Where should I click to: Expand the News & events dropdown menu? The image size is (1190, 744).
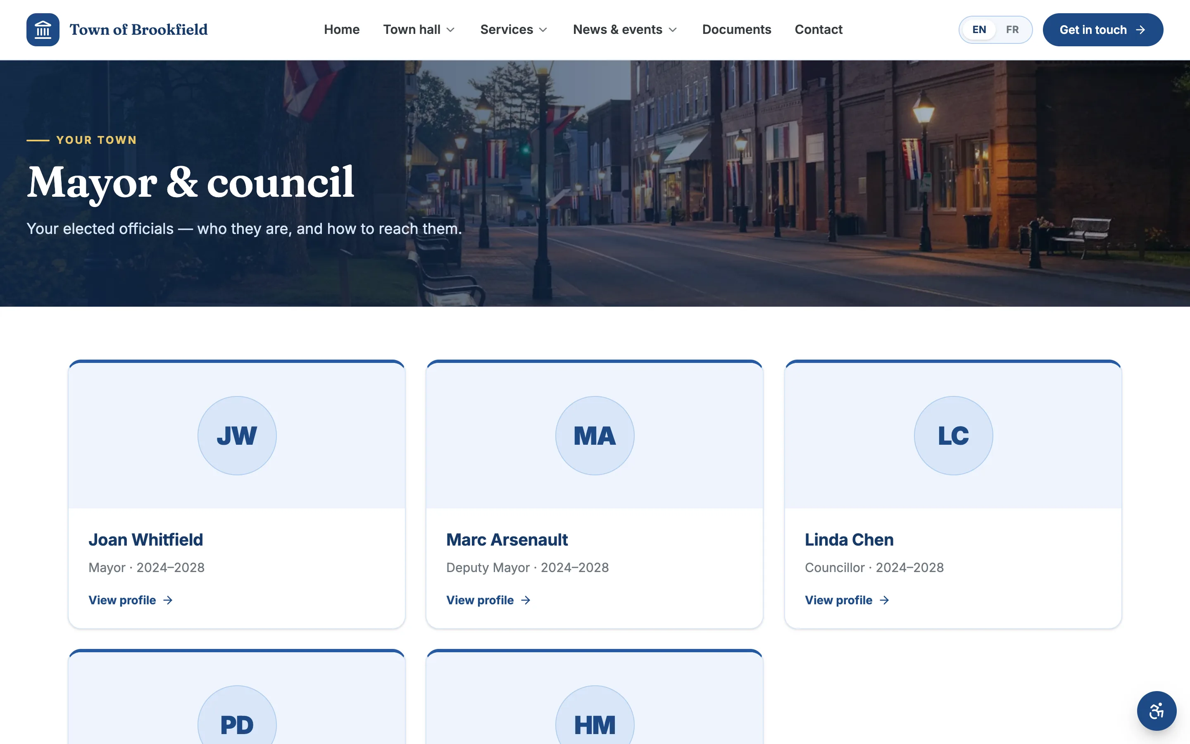(x=625, y=29)
